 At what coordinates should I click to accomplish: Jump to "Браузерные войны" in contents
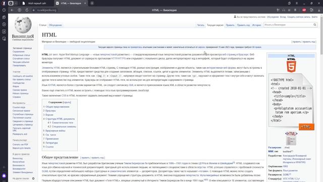[55, 131]
